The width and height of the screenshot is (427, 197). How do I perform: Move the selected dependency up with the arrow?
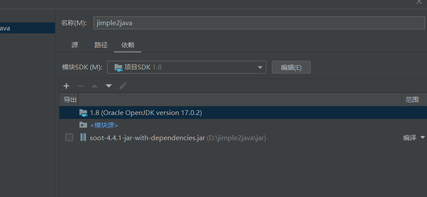pos(95,86)
